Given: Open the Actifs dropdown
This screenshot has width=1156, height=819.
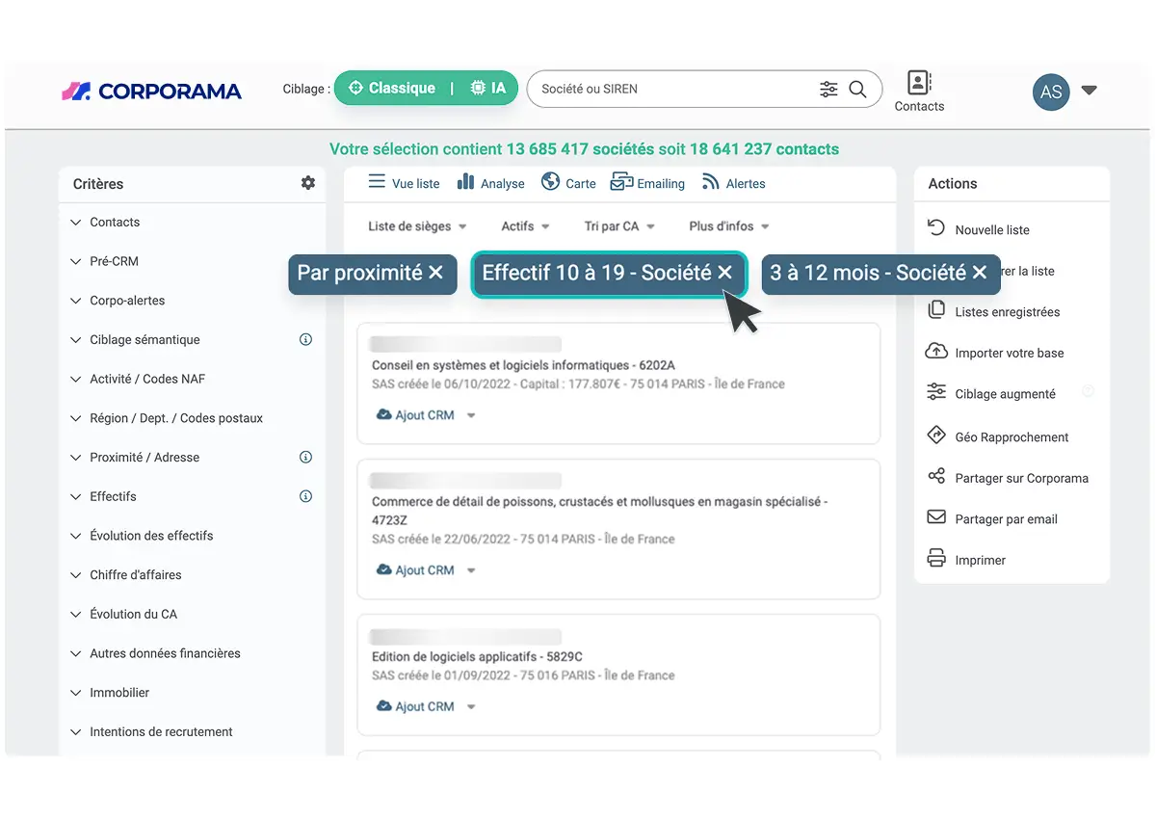Looking at the screenshot, I should point(526,226).
